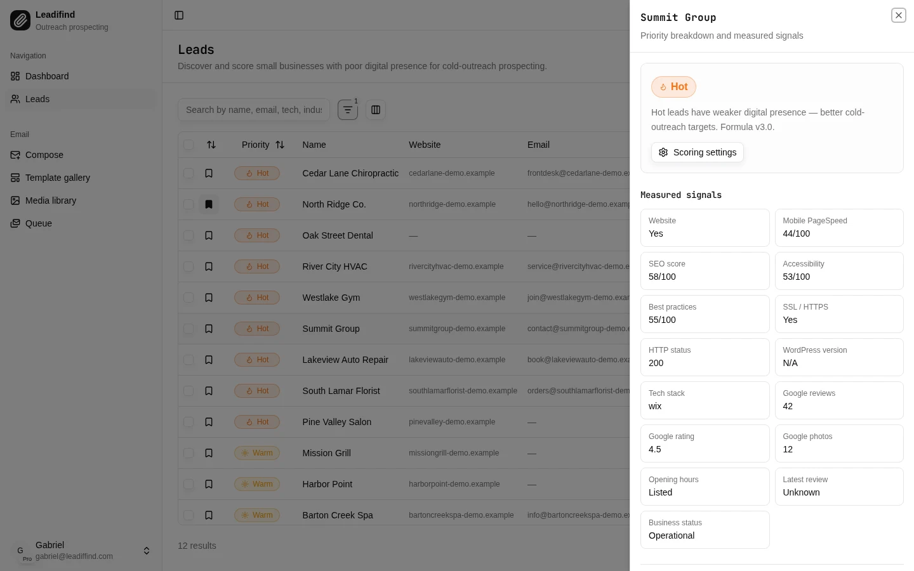
Task: Bookmark the Harbor Point lead
Action: tap(209, 484)
